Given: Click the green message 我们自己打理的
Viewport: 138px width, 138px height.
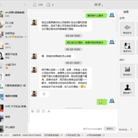Looking at the screenshot, I should (86, 43).
